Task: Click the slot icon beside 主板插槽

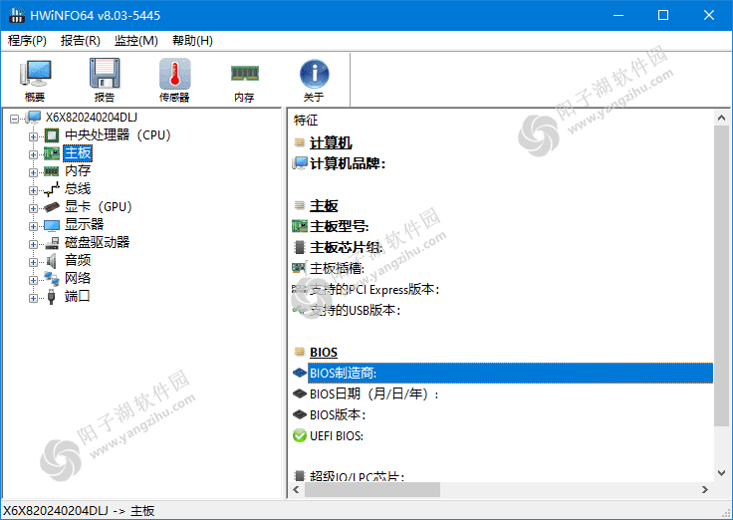Action: pos(300,268)
